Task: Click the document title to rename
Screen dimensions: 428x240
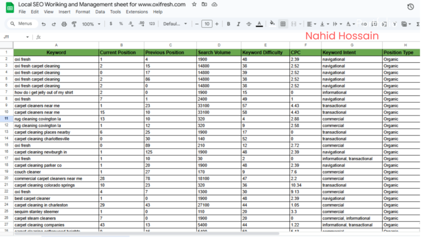Action: point(102,4)
